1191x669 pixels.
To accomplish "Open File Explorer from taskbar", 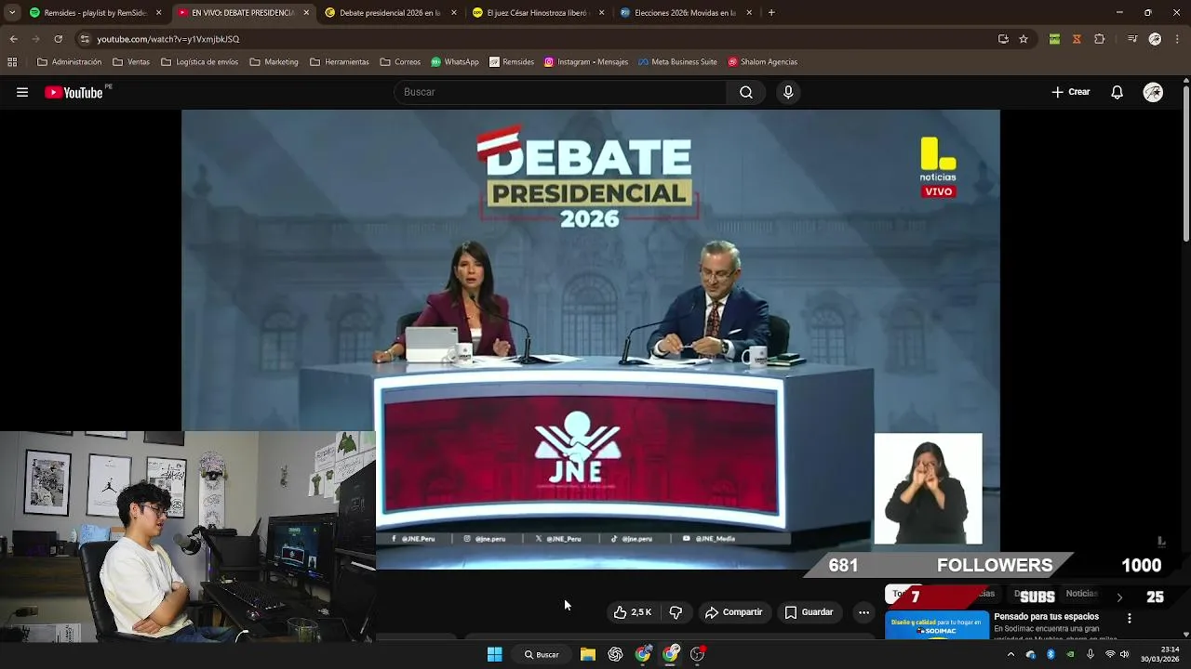I will [x=588, y=654].
